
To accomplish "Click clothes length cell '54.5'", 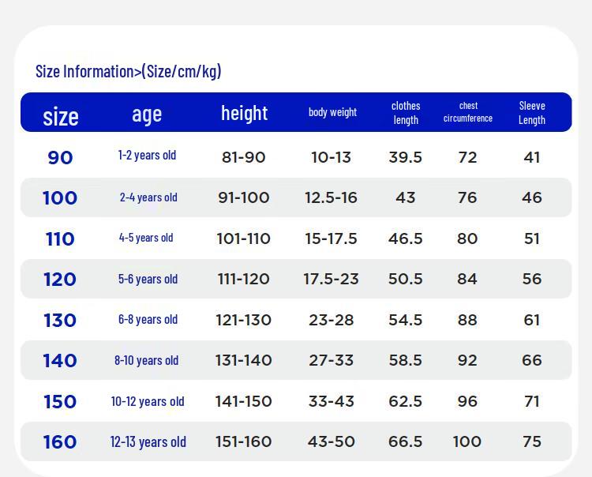I will pos(406,321).
